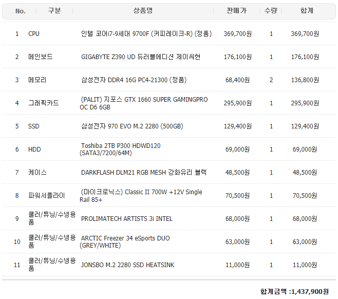338x299 pixels.
Task: Select the PALIT GTX 1660 SUPER product
Action: [x=143, y=103]
